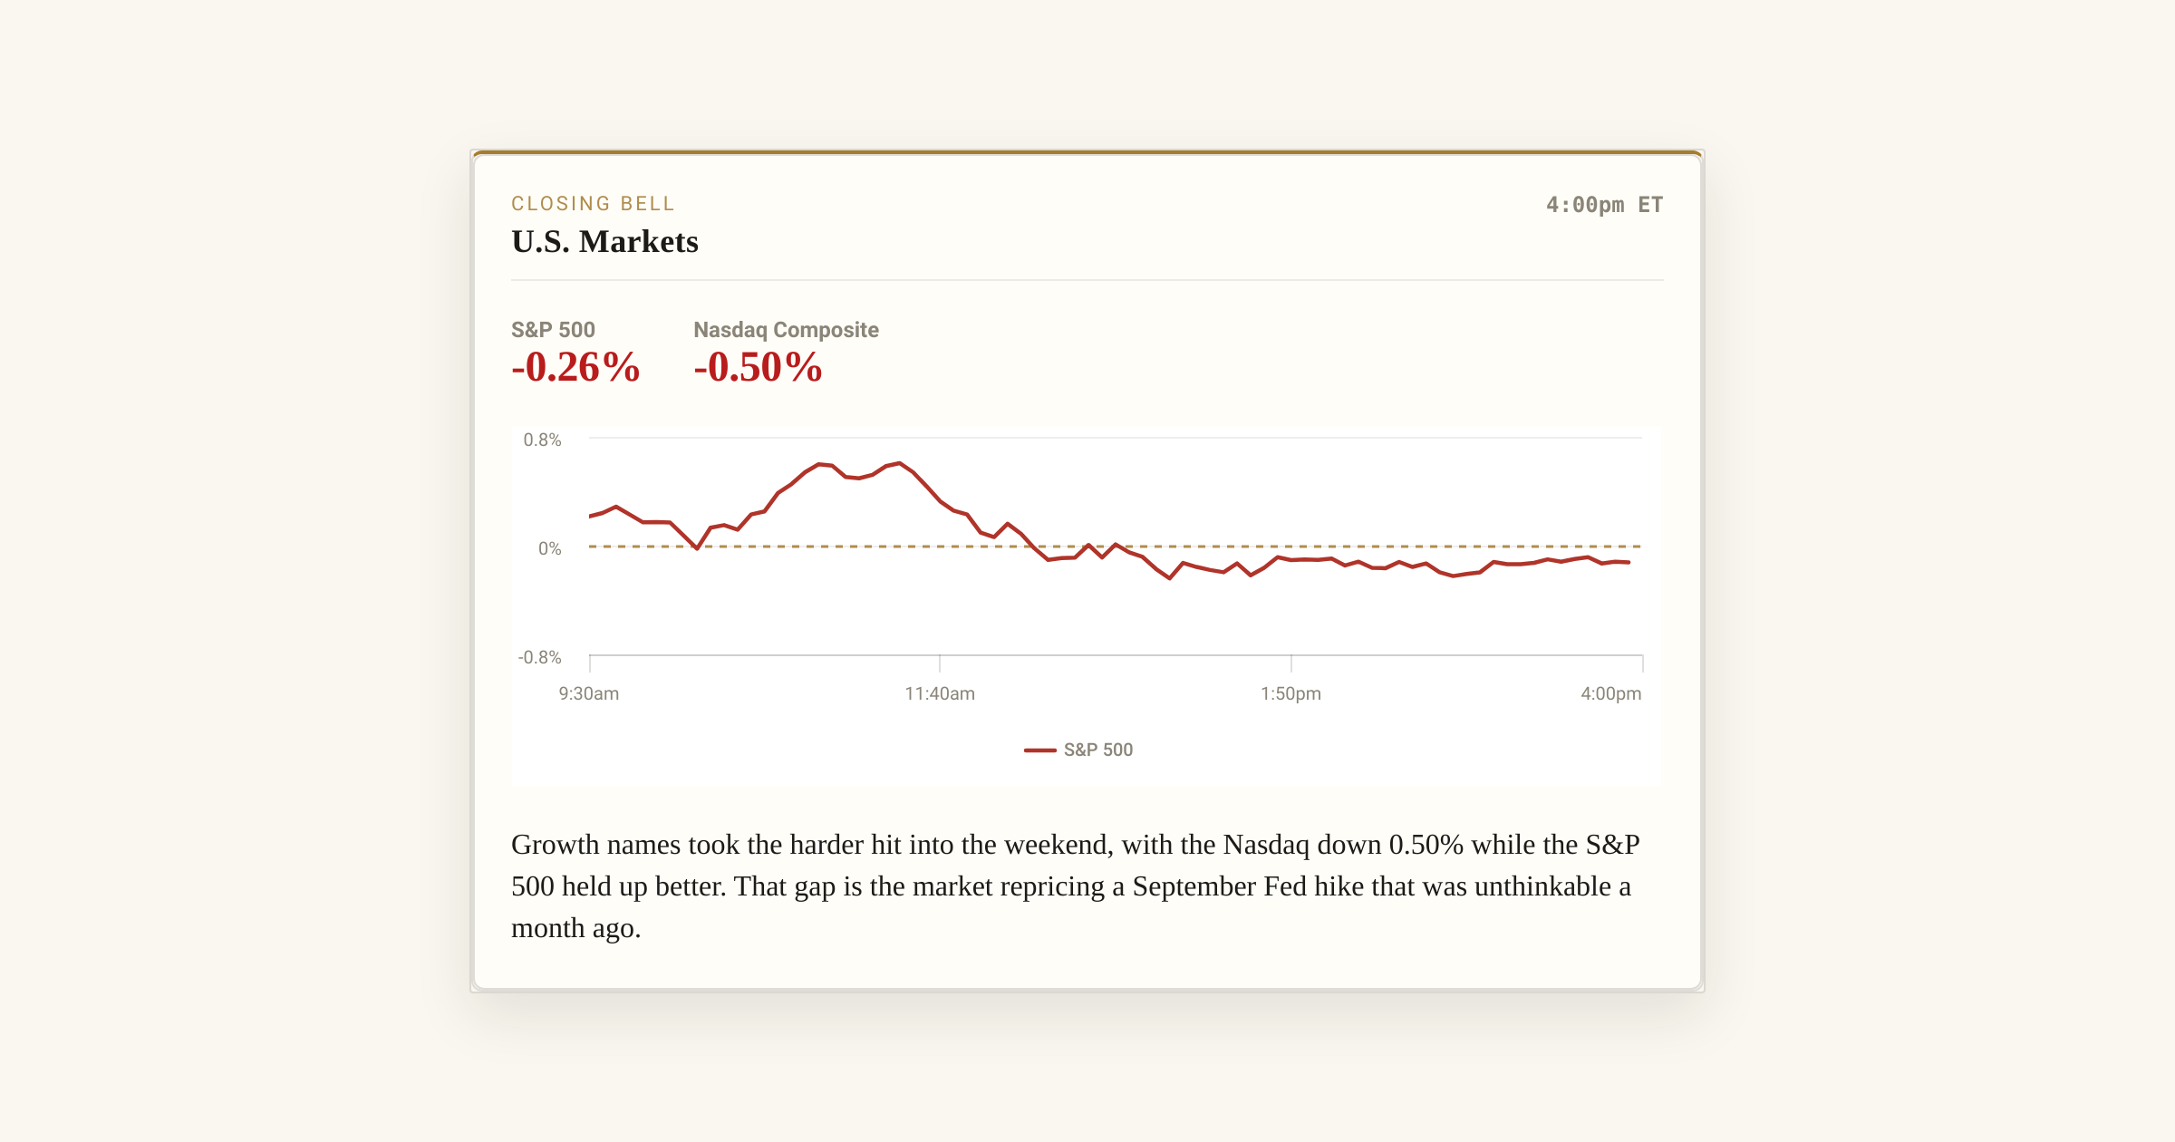Image resolution: width=2175 pixels, height=1142 pixels.
Task: Click the Nasdaq Composite label
Action: [786, 330]
